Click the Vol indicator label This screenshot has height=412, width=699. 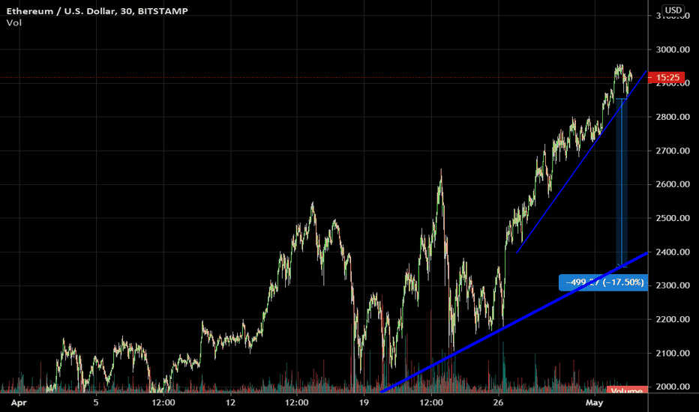tap(13, 22)
